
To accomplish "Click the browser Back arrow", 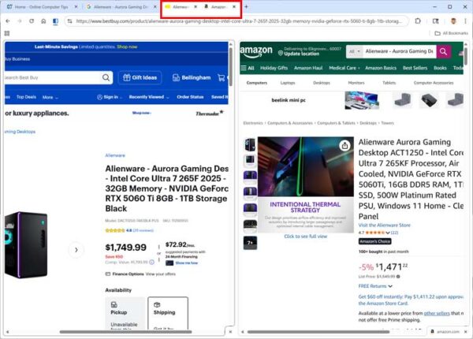I will point(8,21).
